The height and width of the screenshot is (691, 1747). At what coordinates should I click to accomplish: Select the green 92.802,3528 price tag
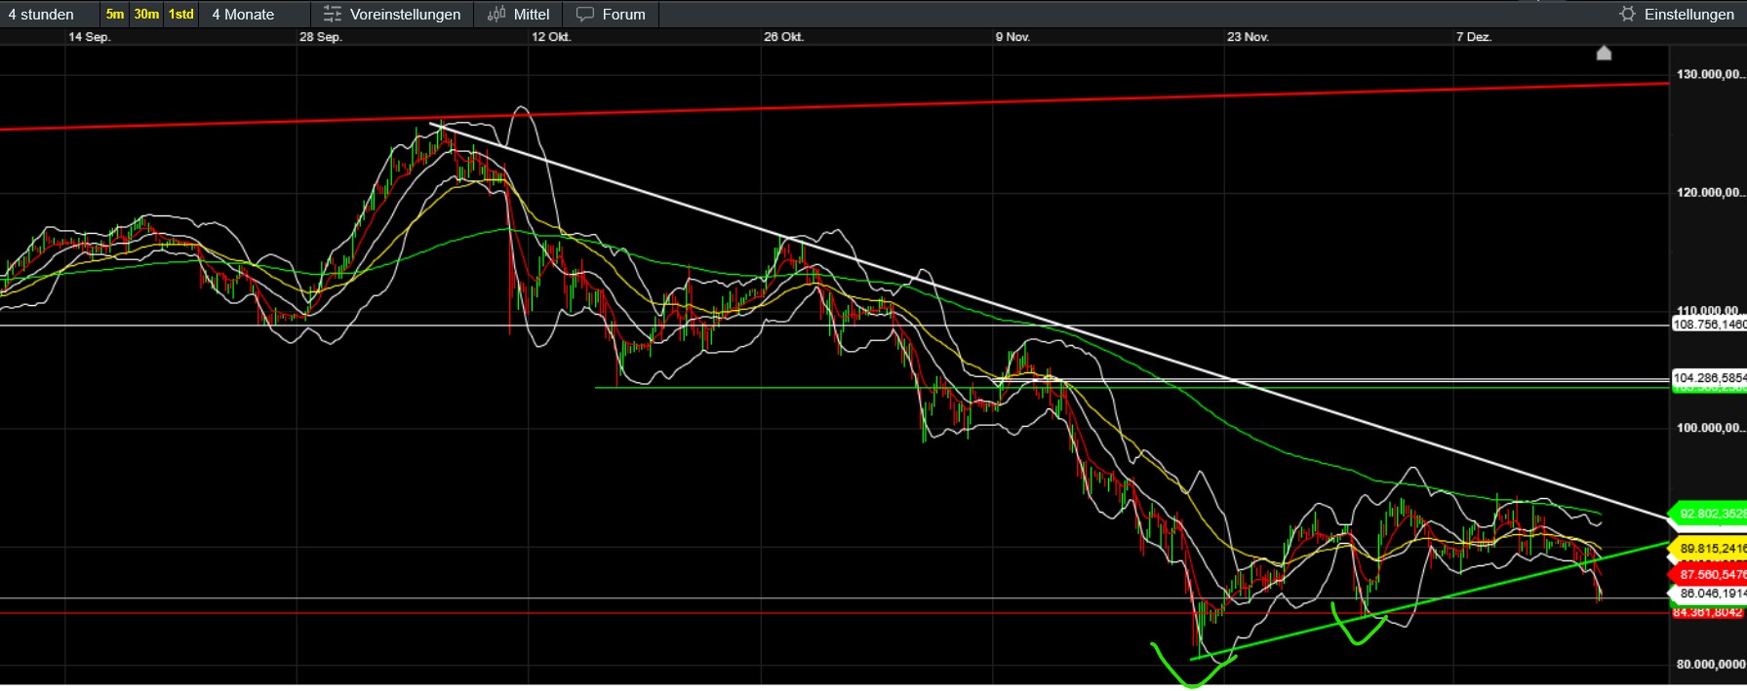click(x=1708, y=514)
